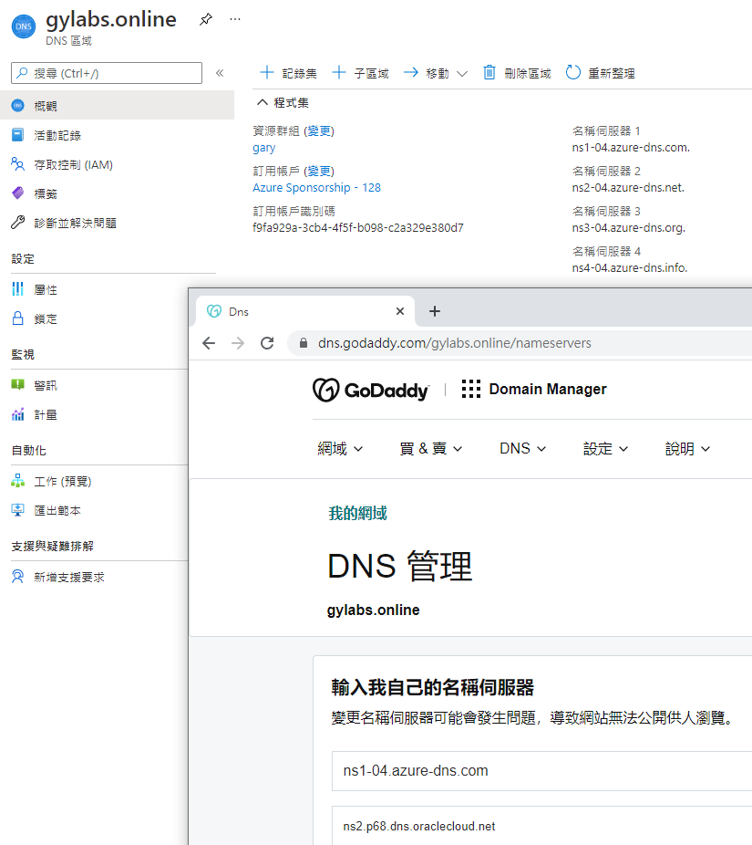
Task: Open the Domain Manager grid icon
Action: pos(471,389)
